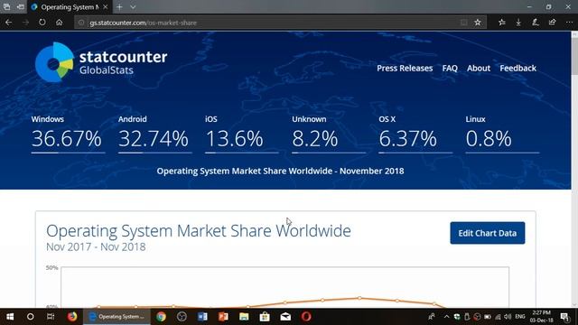
Task: Click the statcounter GlobalStats logo
Action: (101, 62)
